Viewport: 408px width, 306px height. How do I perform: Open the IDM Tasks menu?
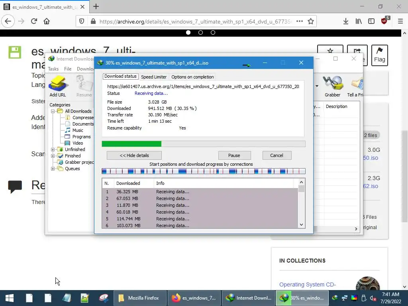(x=53, y=69)
